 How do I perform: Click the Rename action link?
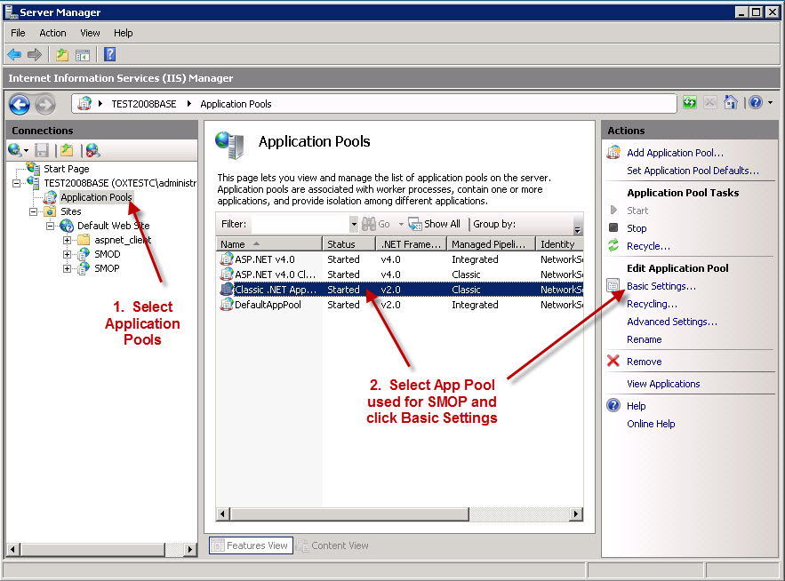pos(645,339)
